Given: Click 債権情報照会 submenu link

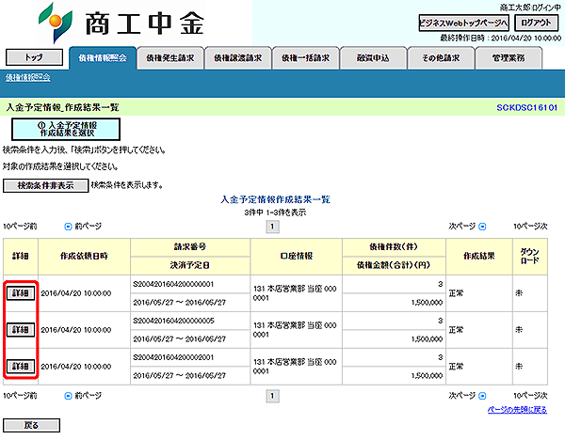Looking at the screenshot, I should (x=27, y=77).
